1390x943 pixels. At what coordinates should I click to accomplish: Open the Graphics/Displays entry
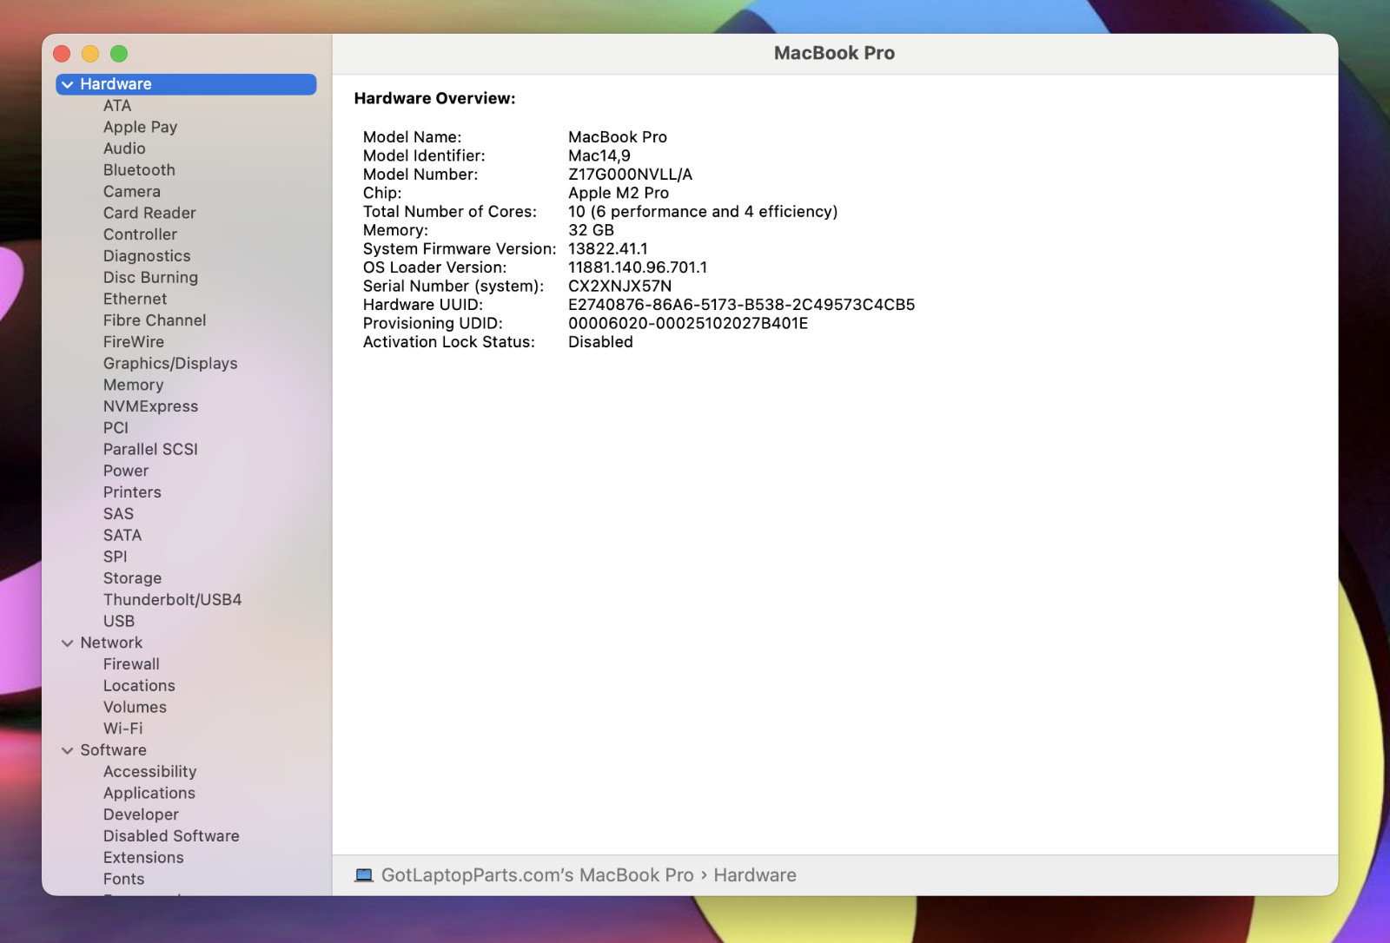point(170,364)
